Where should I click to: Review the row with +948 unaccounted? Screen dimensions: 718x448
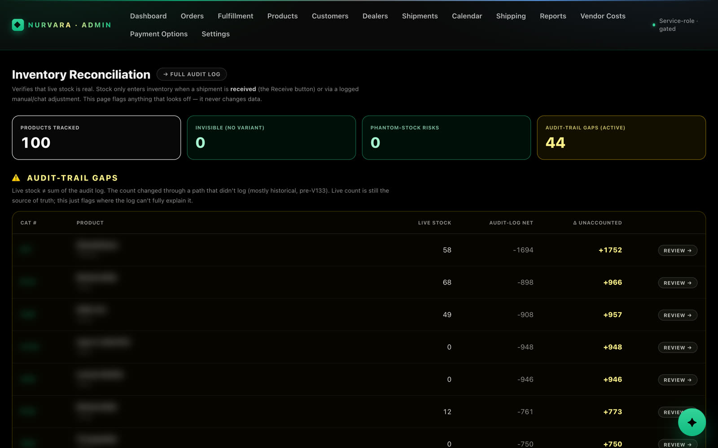coord(677,347)
